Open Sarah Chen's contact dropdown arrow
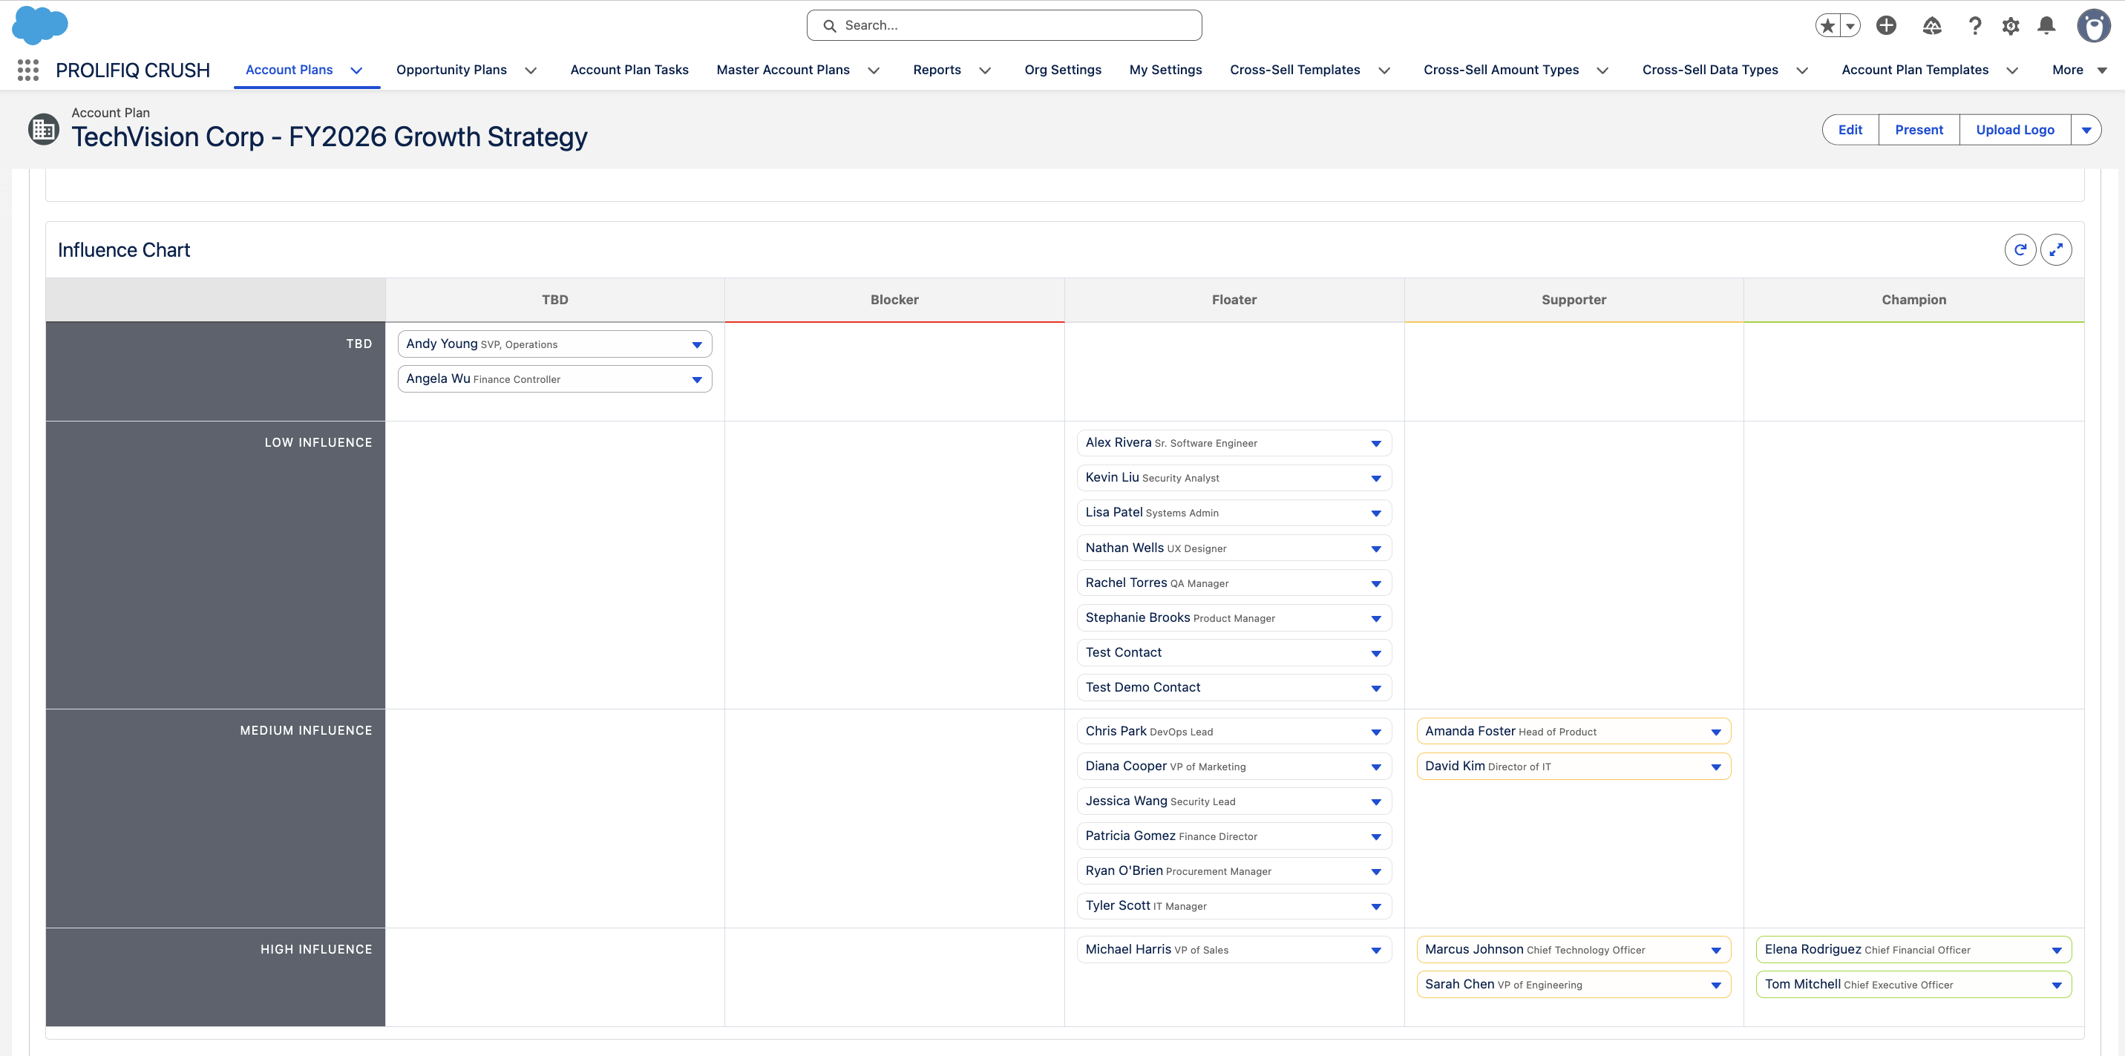This screenshot has height=1056, width=2125. click(1716, 985)
